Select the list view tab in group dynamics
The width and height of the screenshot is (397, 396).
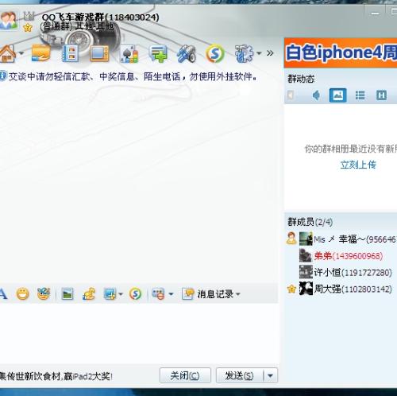pos(360,95)
